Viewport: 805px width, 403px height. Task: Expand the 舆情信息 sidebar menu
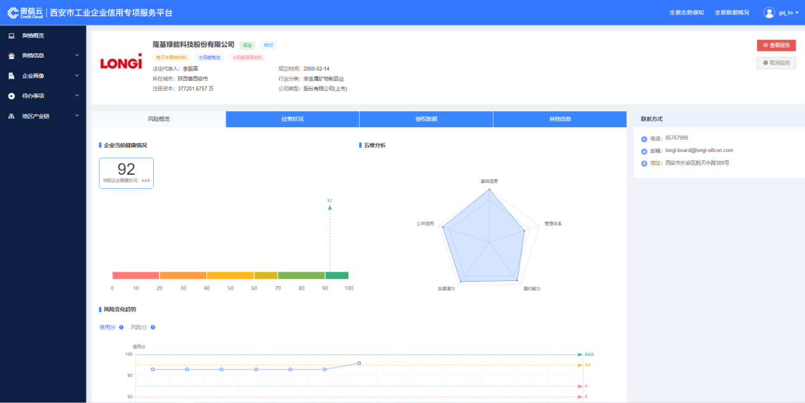pos(77,55)
